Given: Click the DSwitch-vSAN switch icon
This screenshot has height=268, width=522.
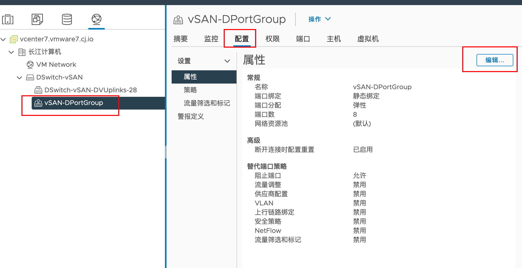Looking at the screenshot, I should coord(30,77).
